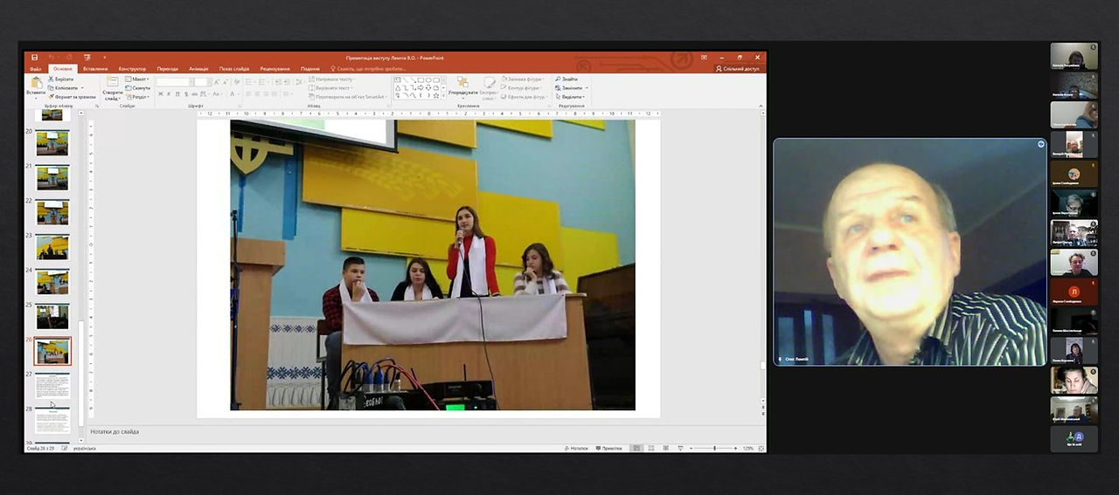Viewport: 1119px width, 495px height.
Task: Switch to Insert (Вставлення) tab
Action: [95, 69]
